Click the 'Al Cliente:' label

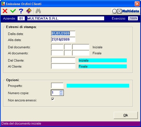[x=15, y=67]
